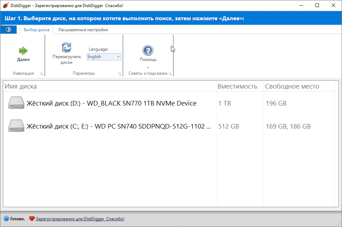Click the blue Готово status circle icon
The width and height of the screenshot is (342, 227).
pyautogui.click(x=6, y=219)
